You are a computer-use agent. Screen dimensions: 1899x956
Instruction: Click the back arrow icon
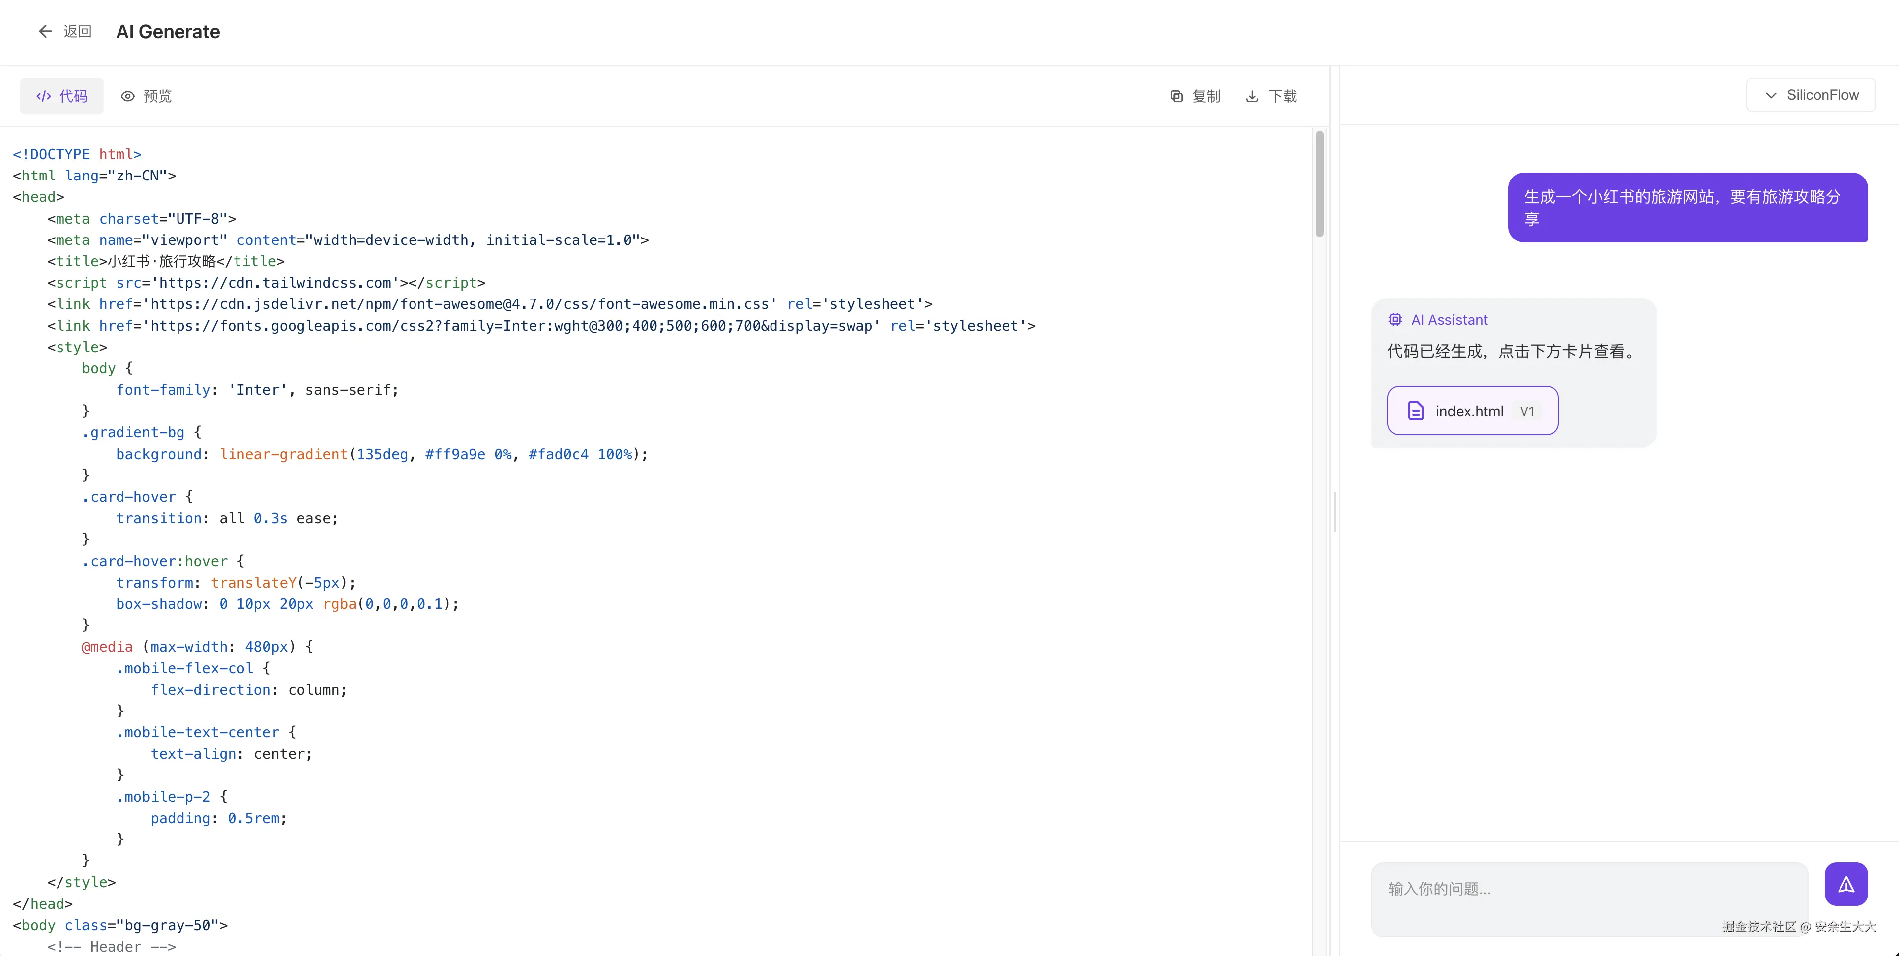[45, 31]
